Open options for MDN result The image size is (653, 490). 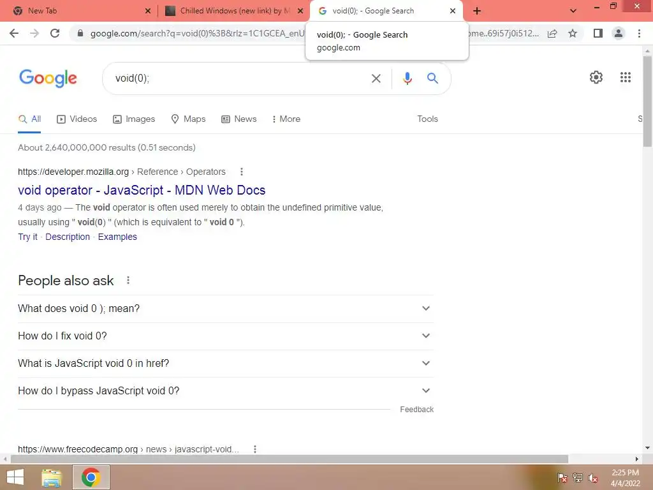pos(242,172)
